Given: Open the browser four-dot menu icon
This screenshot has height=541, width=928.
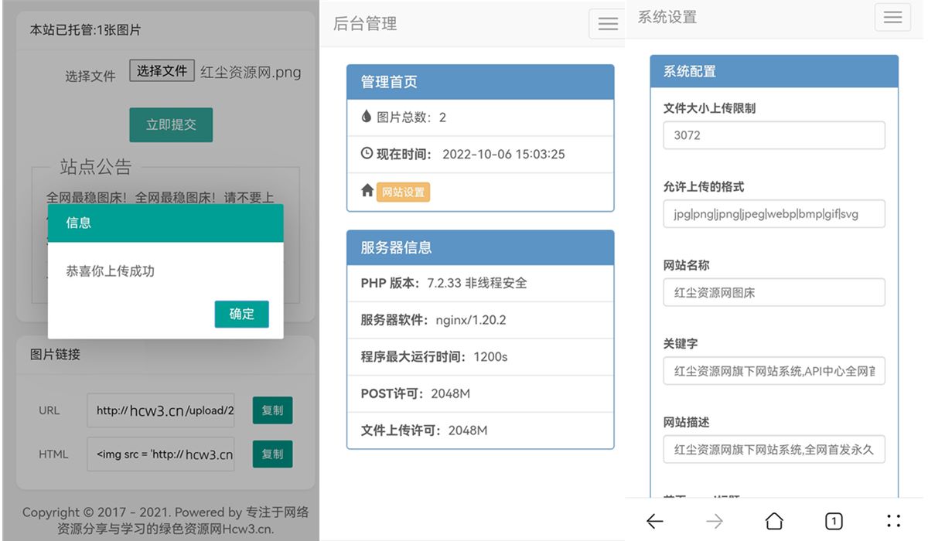Looking at the screenshot, I should click(x=893, y=521).
